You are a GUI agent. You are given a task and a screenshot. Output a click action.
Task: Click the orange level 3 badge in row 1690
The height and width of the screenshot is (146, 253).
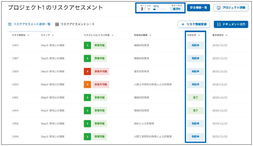[87, 85]
